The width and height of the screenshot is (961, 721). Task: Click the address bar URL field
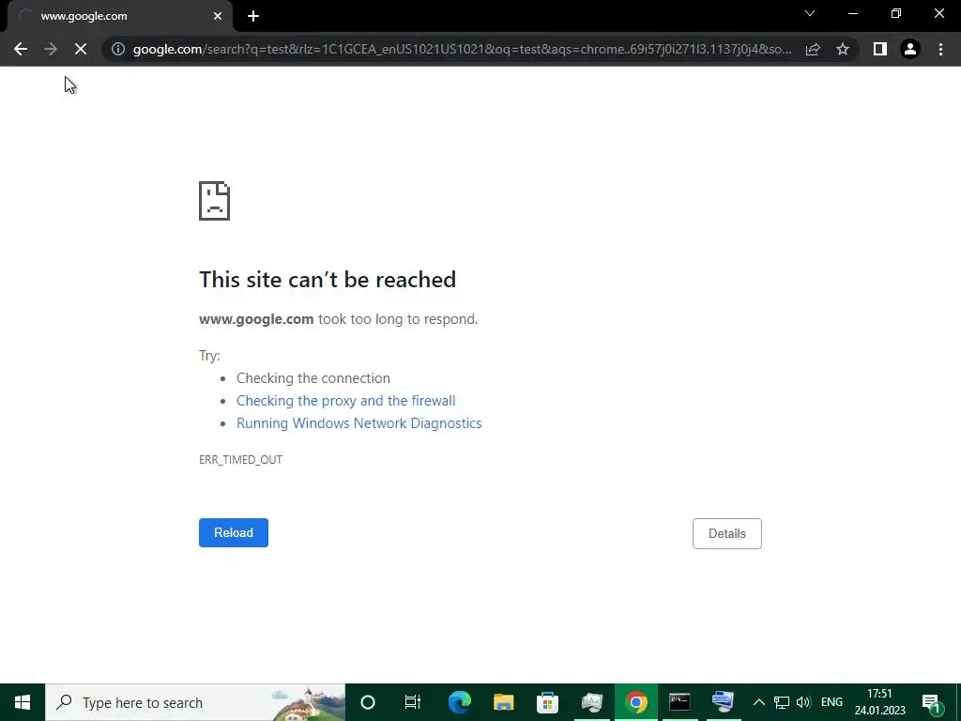tap(462, 49)
